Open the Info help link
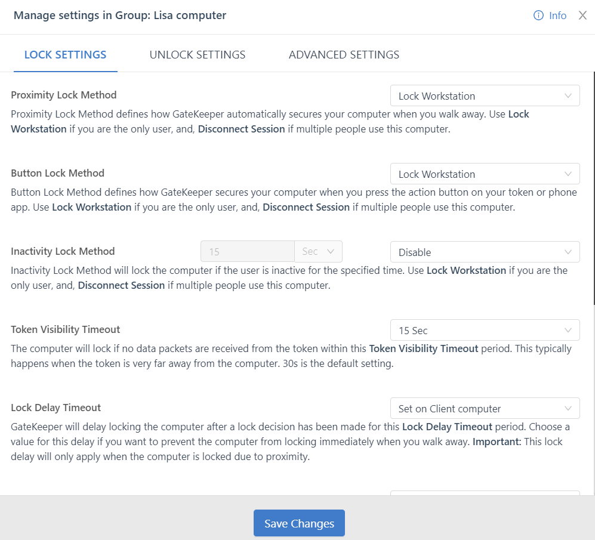Image resolution: width=595 pixels, height=540 pixels. tap(557, 16)
